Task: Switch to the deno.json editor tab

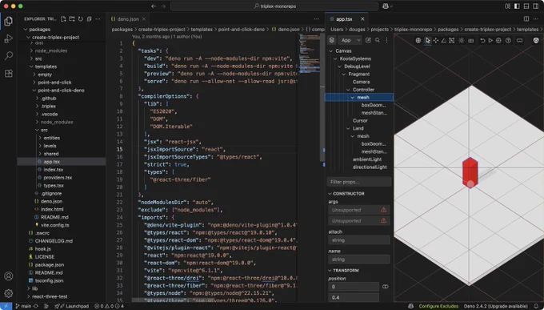Action: 128,19
